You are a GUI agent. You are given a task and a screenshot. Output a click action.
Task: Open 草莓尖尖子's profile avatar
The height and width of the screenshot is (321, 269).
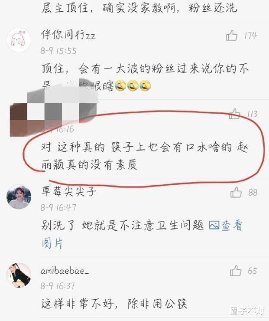point(19,197)
